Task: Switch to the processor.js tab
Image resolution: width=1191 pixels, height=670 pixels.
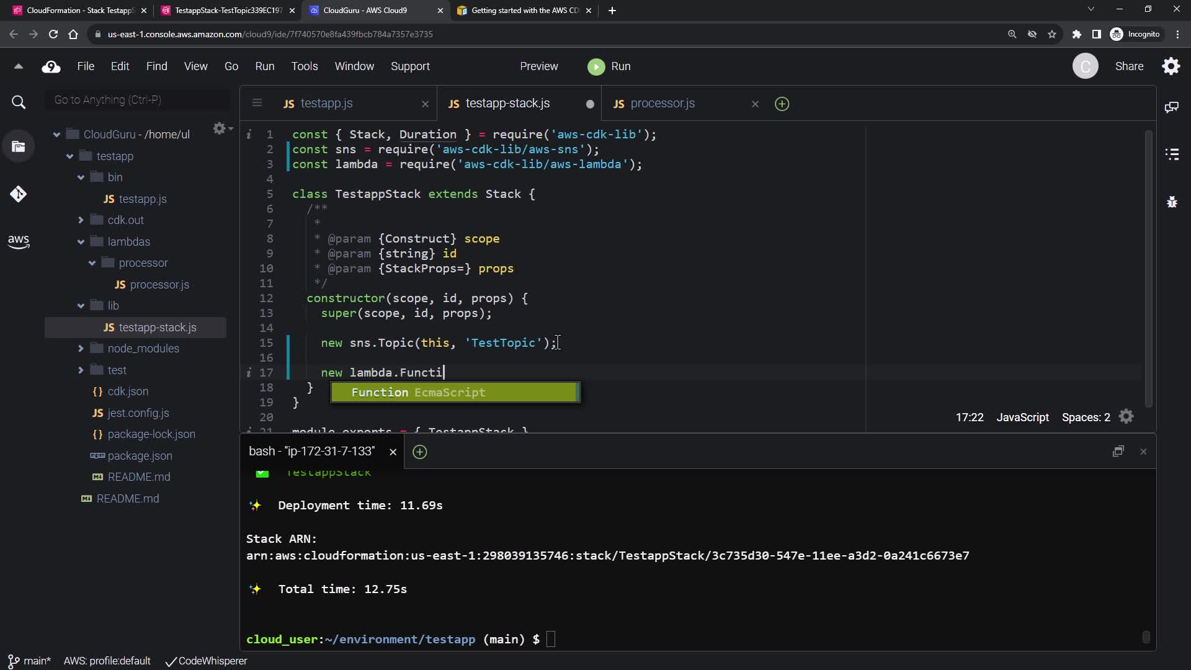Action: click(x=662, y=104)
